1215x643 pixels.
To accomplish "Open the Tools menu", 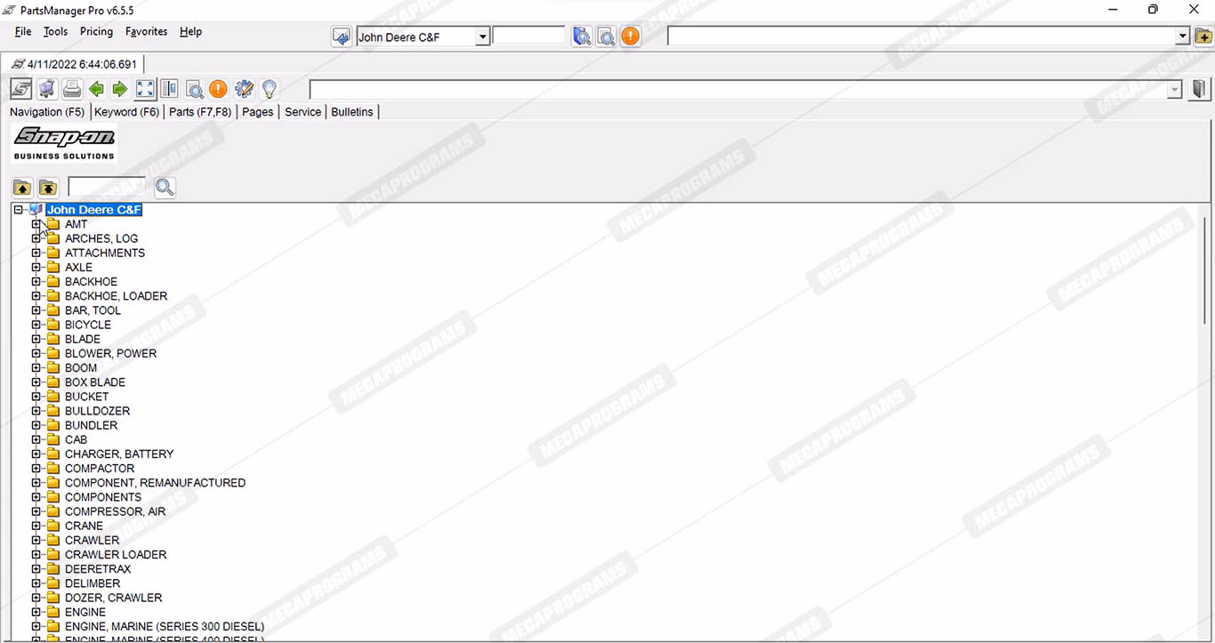I will [x=55, y=31].
